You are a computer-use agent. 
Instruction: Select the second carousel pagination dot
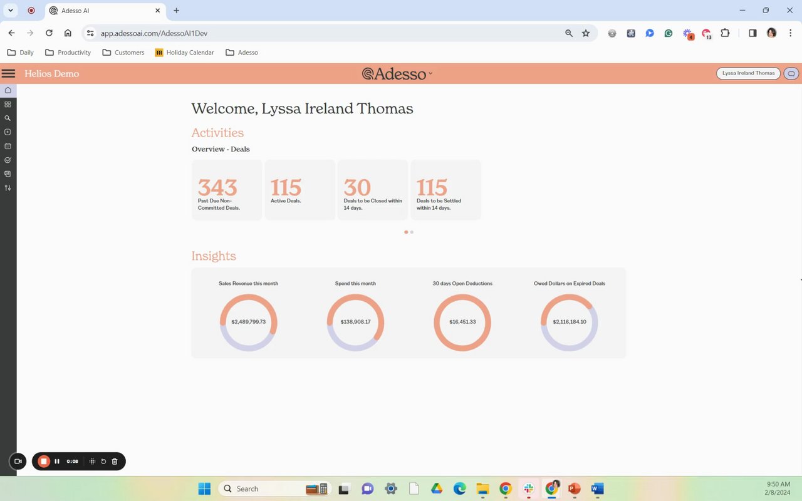[x=412, y=232]
